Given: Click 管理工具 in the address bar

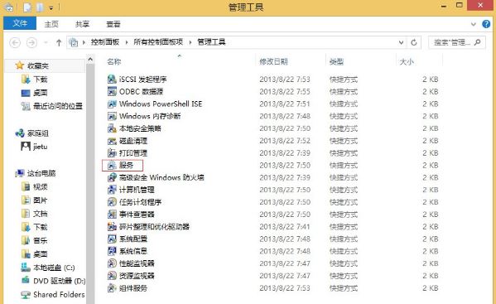Looking at the screenshot, I should (x=211, y=42).
